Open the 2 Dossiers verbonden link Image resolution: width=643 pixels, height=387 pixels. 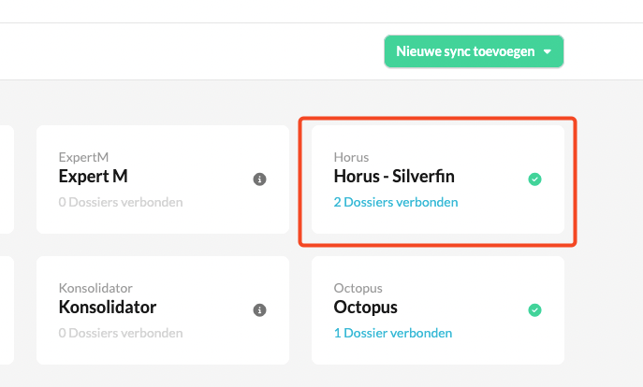[x=396, y=202]
